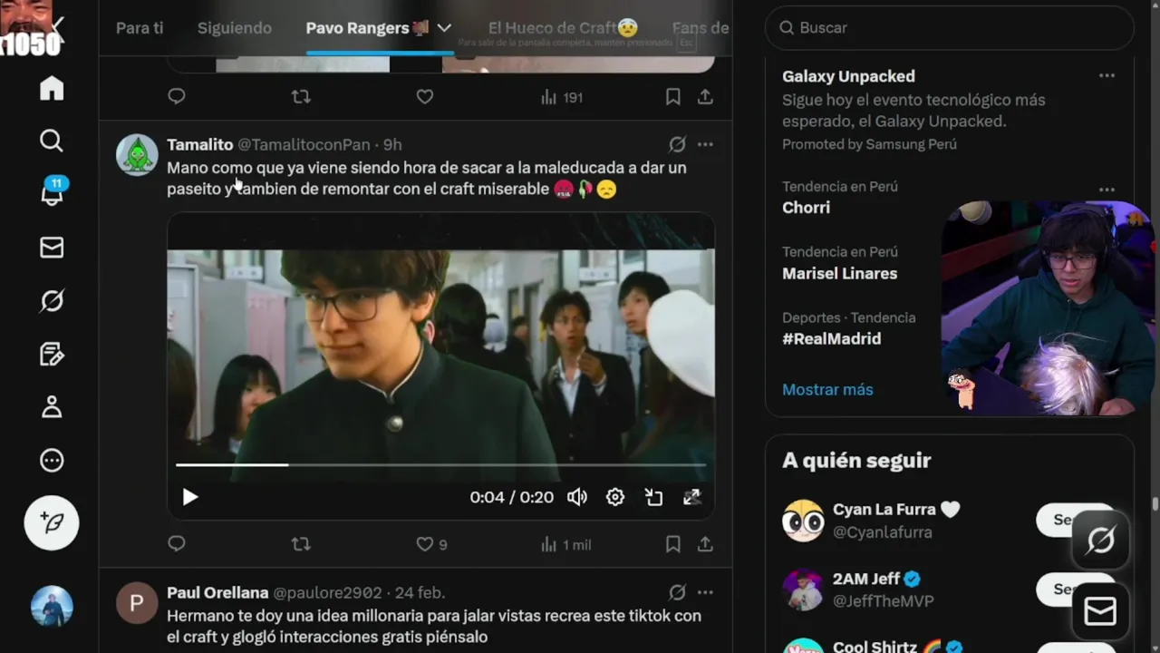Click Mostrar más under trends
1160x653 pixels.
[x=827, y=389]
